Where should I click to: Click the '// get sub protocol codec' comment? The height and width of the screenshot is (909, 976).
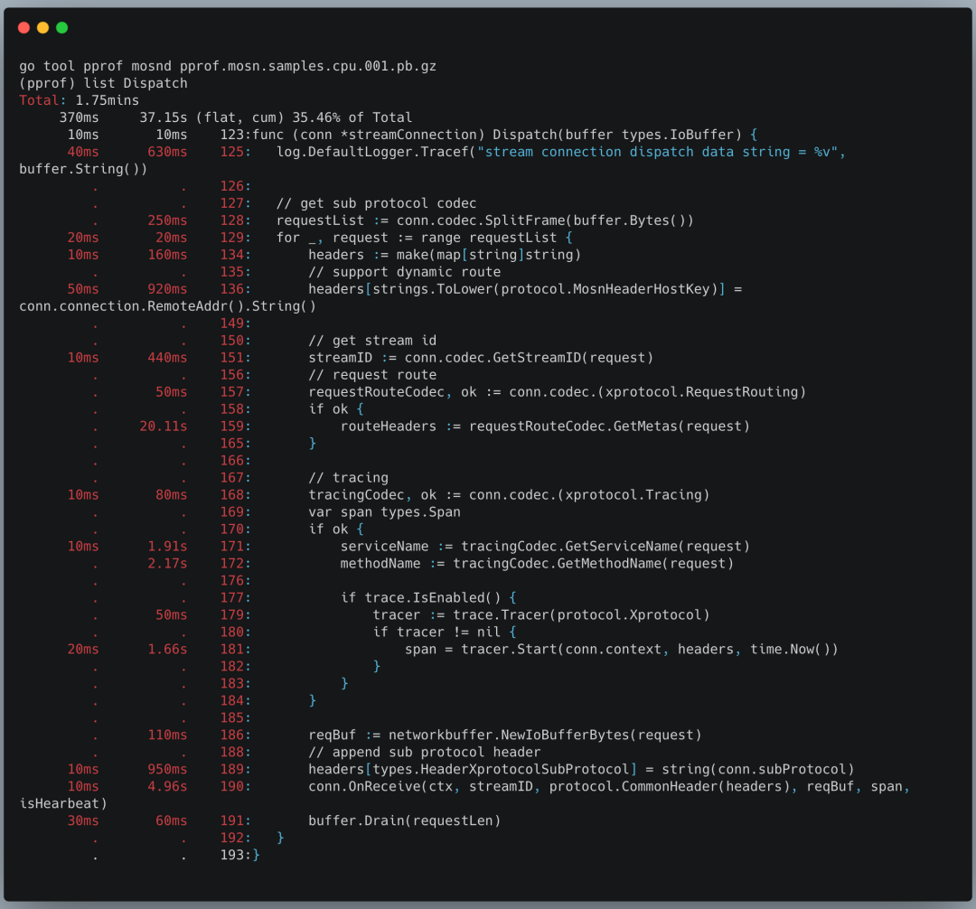[376, 203]
